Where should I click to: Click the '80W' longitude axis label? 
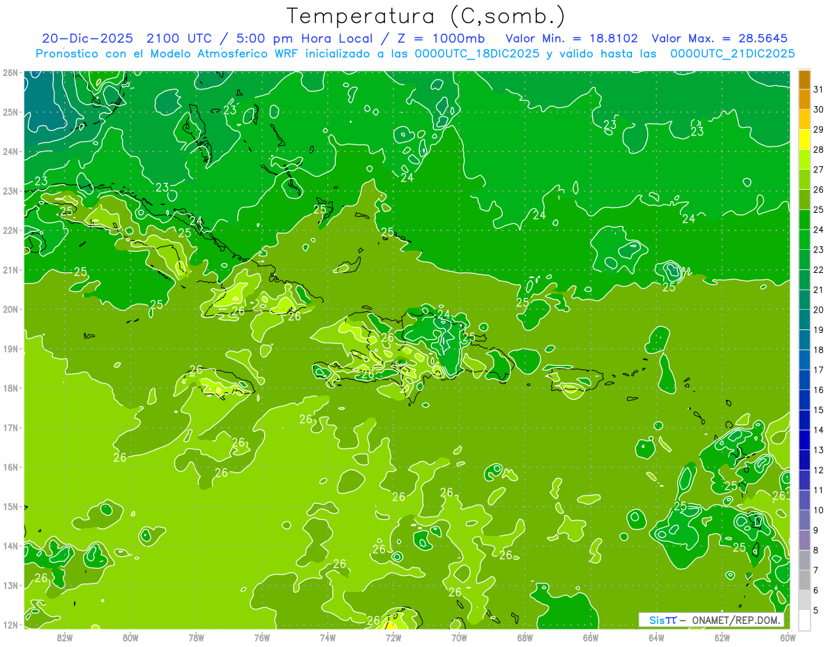(130, 638)
